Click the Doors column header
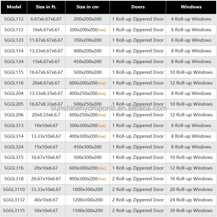Viewport: 217px width, 217px height. coord(138,7)
